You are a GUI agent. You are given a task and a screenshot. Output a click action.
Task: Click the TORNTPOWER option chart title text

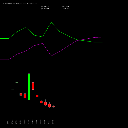point(20,4)
